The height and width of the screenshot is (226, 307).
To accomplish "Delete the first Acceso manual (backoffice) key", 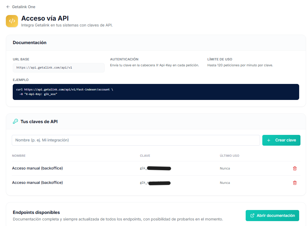I will pos(295,169).
